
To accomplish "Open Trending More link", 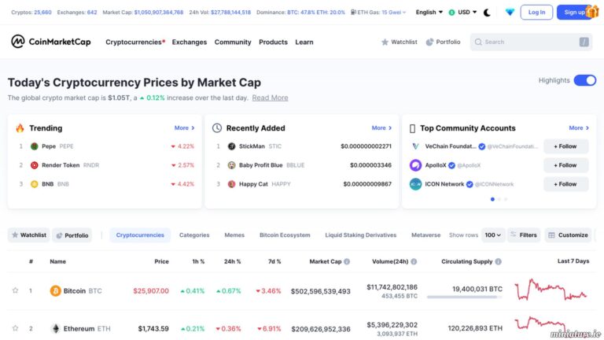I will 184,128.
